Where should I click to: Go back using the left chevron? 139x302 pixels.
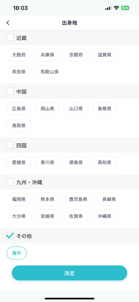[8, 23]
